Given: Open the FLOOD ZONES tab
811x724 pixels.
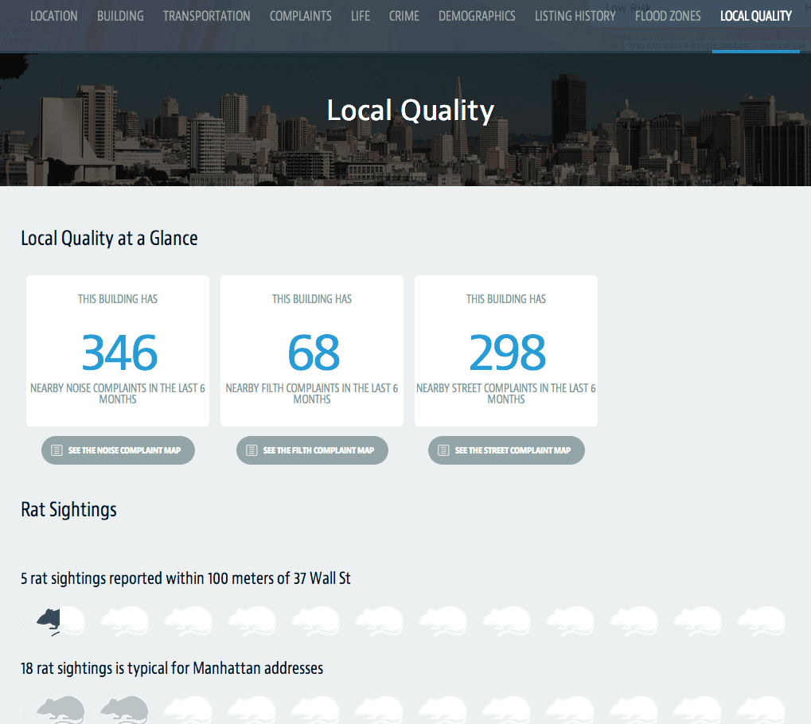Looking at the screenshot, I should [668, 15].
